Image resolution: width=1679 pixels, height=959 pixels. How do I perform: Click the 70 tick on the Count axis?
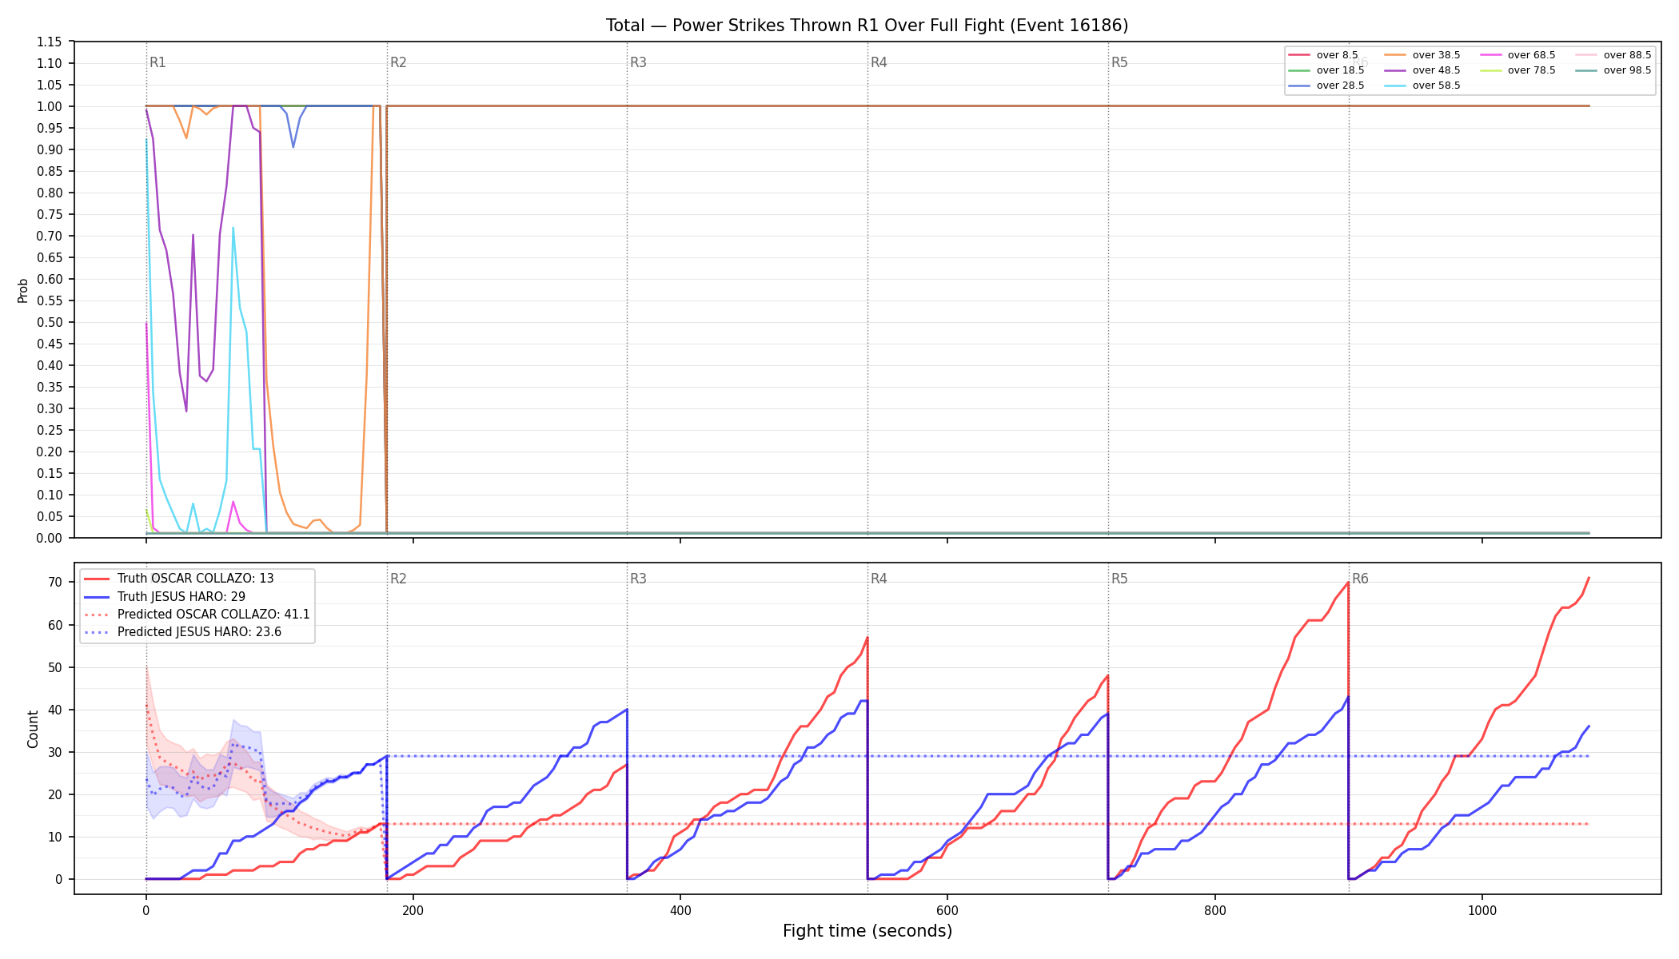tap(54, 583)
